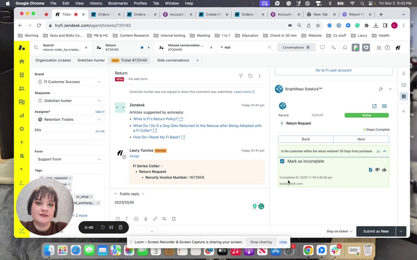Image resolution: width=417 pixels, height=260 pixels.
Task: Open the Organizations icon in left sidebar
Action: [x=22, y=102]
